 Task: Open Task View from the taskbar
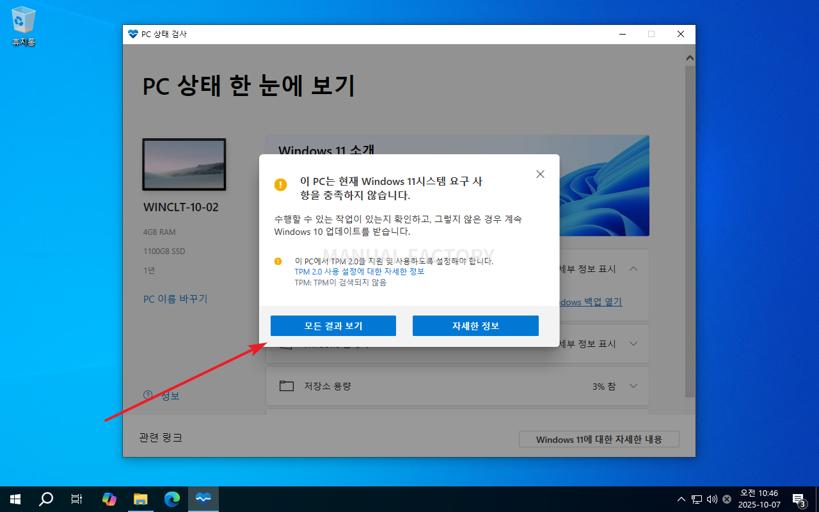point(77,499)
